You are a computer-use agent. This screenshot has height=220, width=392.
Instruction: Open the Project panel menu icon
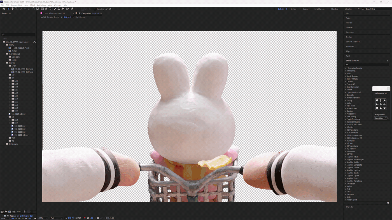coord(10,13)
